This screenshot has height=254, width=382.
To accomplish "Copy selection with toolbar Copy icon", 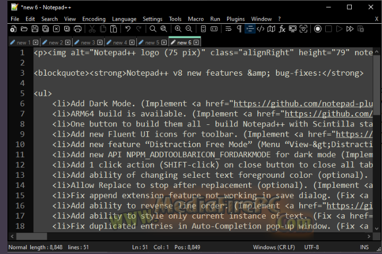I will [103, 29].
